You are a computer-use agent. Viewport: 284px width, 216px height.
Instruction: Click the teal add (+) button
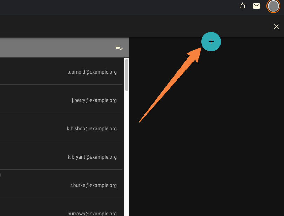pos(211,42)
